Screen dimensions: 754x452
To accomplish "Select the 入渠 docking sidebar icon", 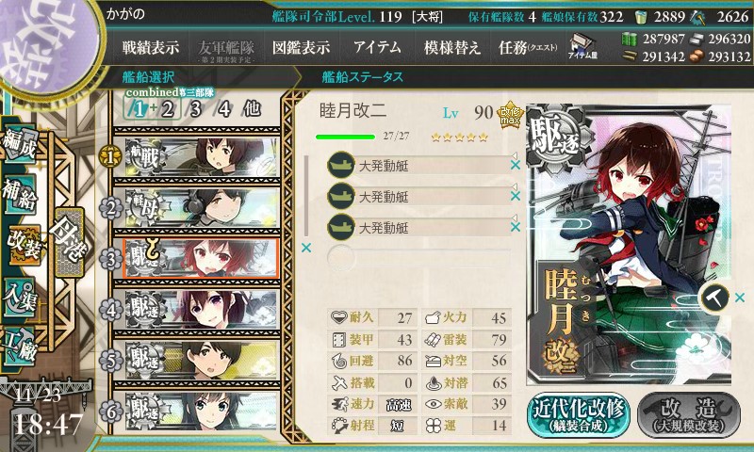I will point(20,298).
